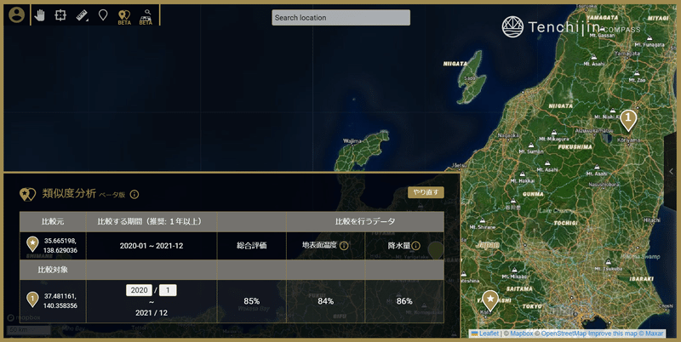Click the 比較対象 header cell
Viewport: 681px width, 342px height.
click(53, 270)
